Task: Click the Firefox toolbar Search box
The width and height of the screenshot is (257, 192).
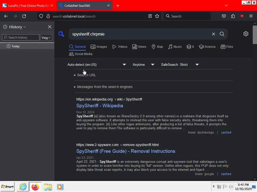Action: pos(187,16)
